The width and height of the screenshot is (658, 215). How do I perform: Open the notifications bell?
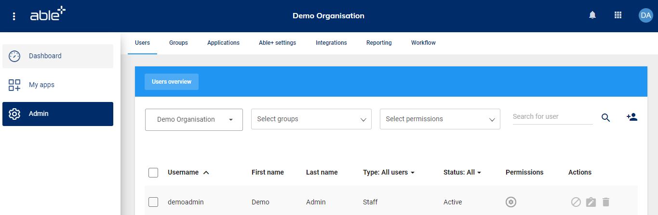click(592, 15)
